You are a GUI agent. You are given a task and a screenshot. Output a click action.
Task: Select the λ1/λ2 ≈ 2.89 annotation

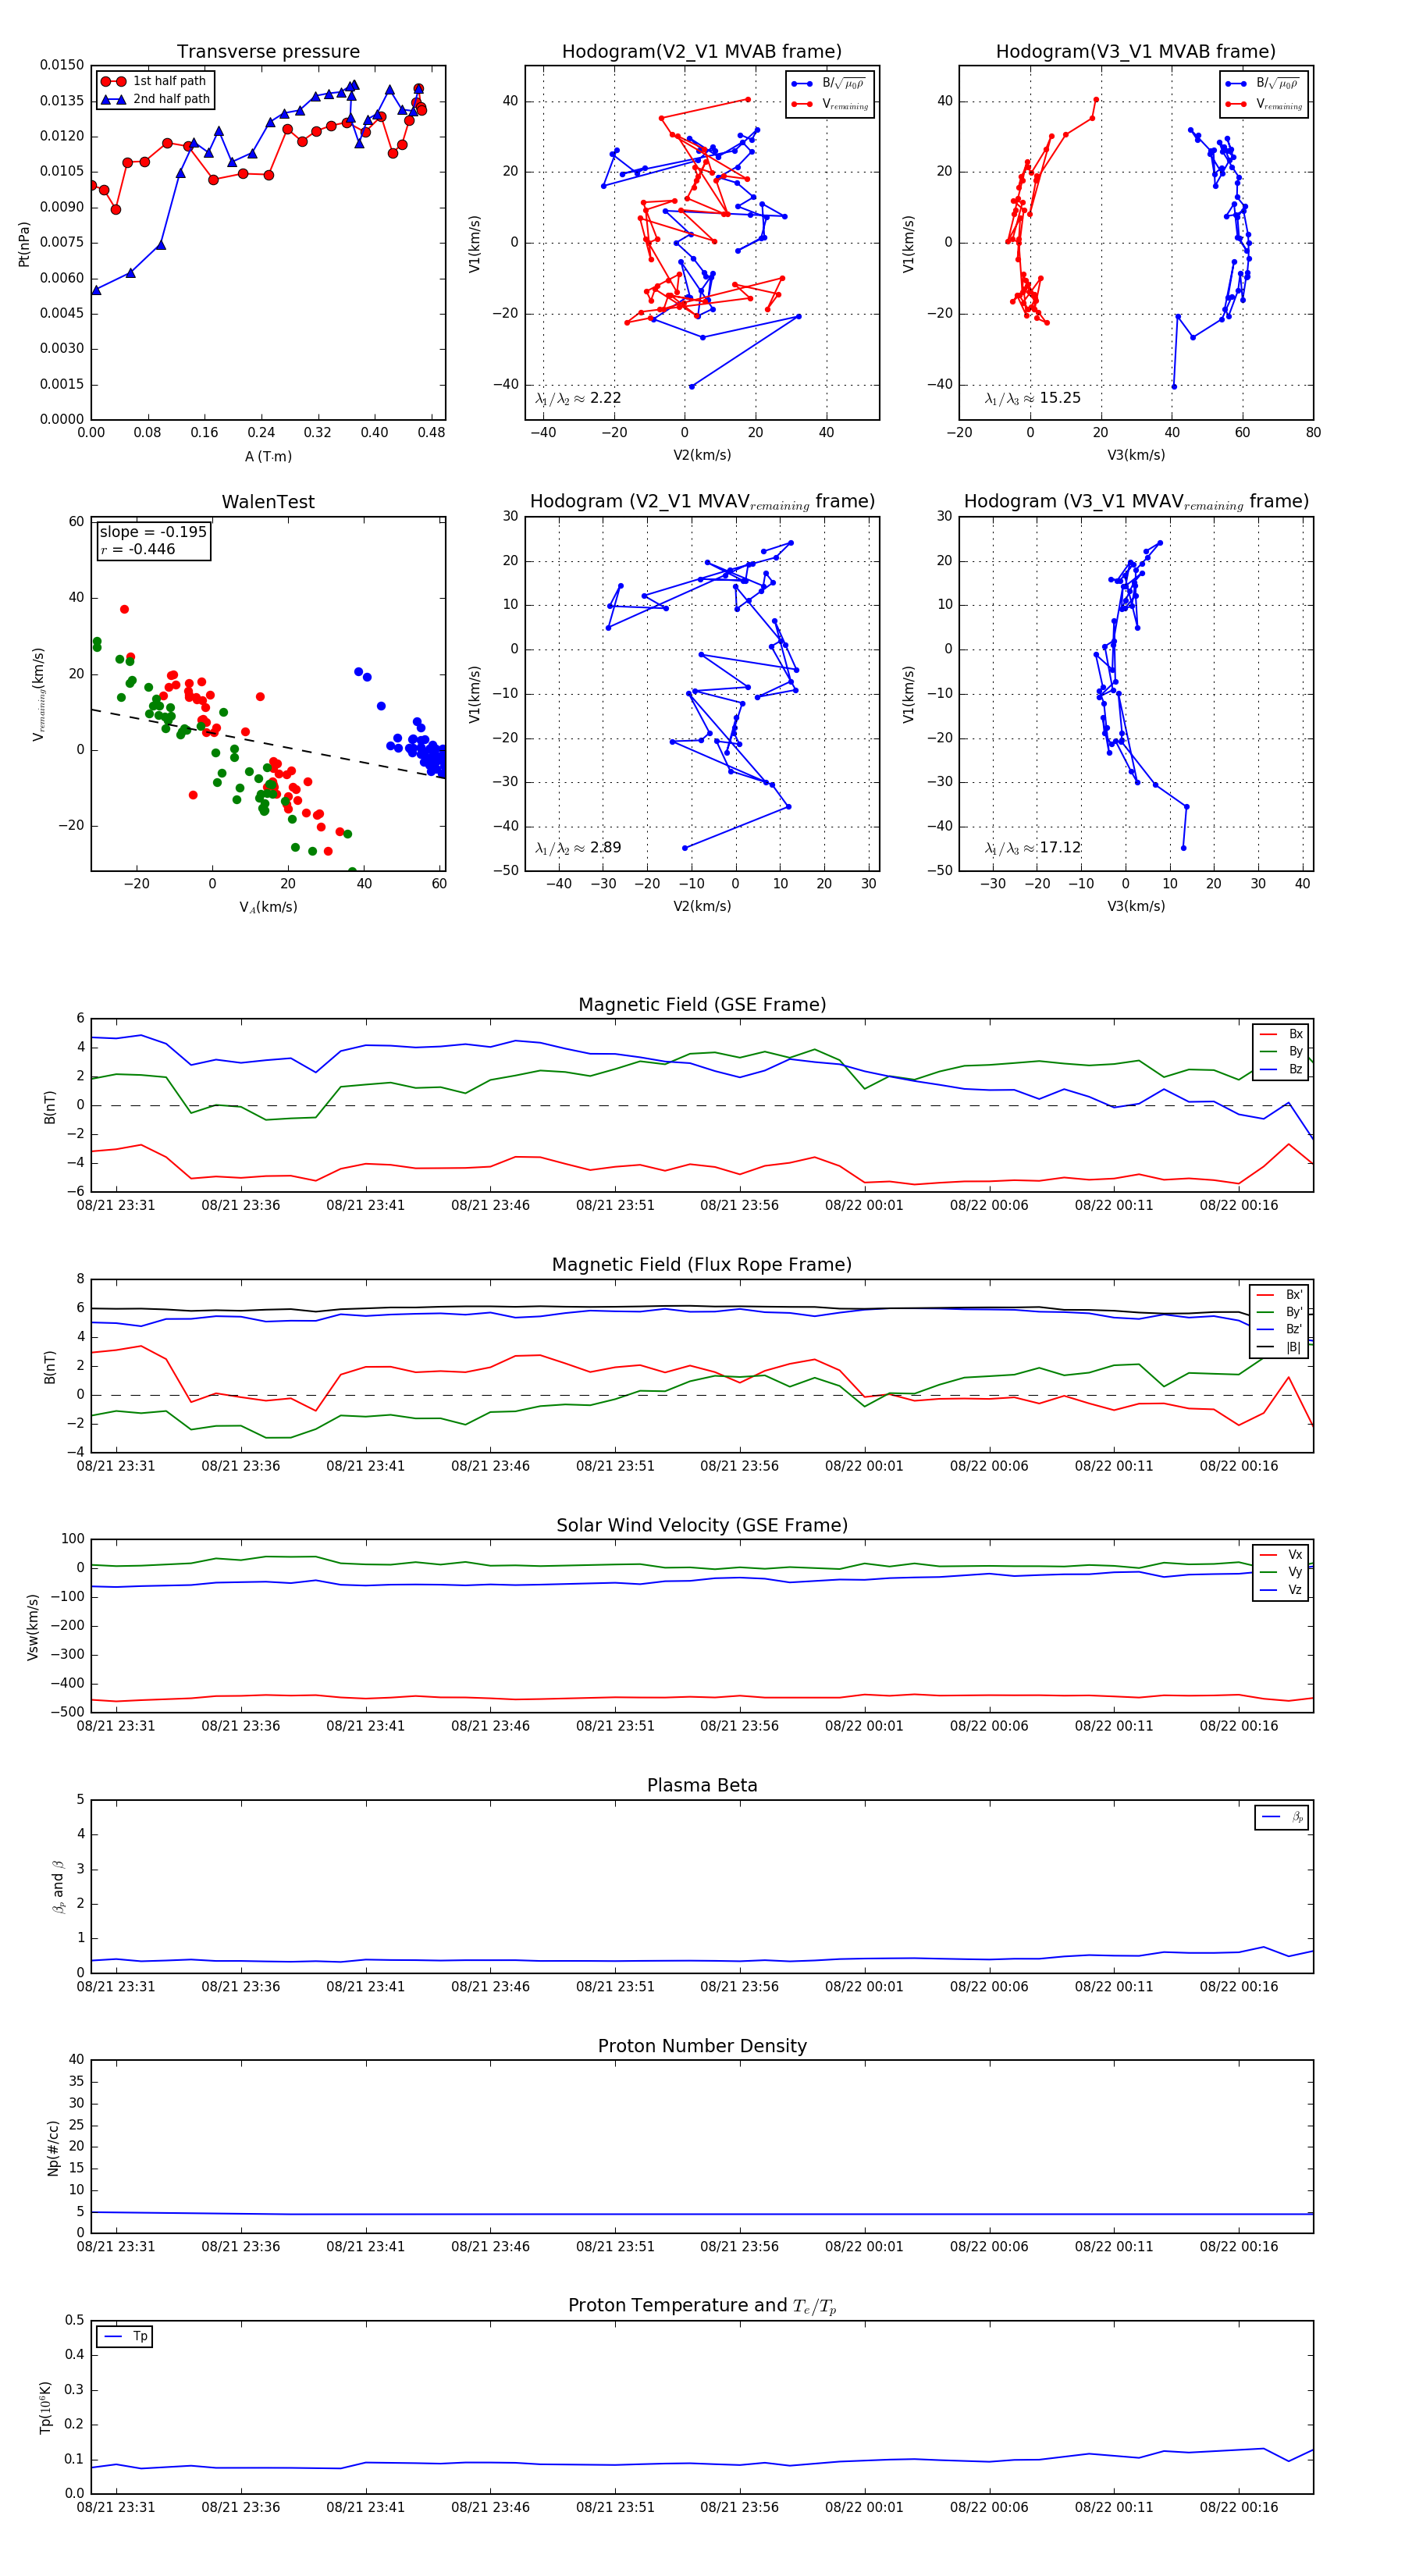tap(578, 848)
